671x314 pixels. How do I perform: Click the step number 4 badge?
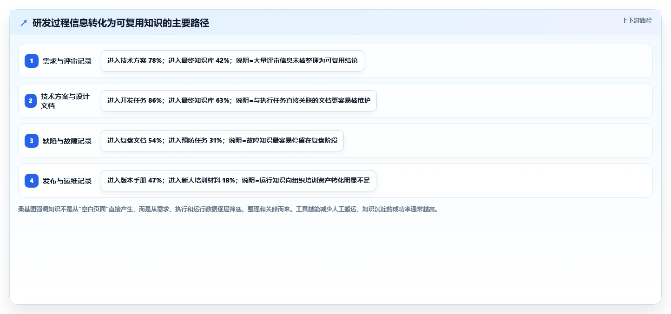[32, 181]
